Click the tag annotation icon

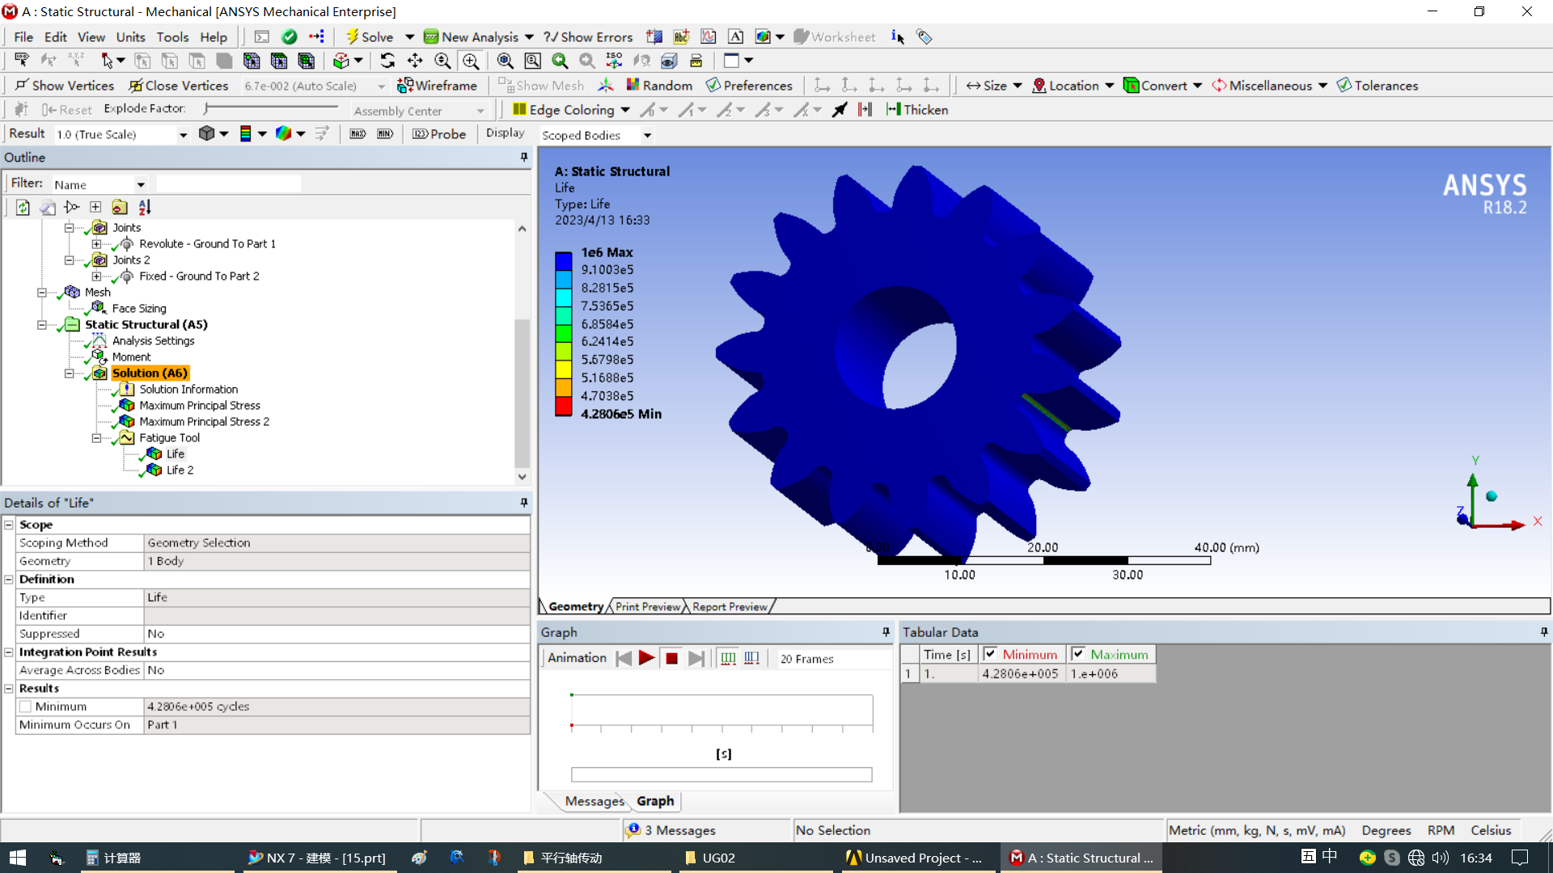click(924, 36)
